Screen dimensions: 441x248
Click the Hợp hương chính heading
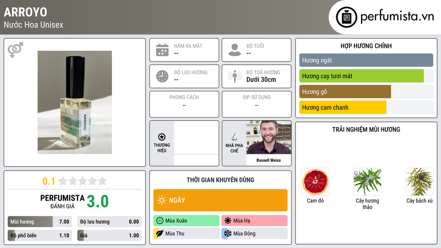pos(366,46)
